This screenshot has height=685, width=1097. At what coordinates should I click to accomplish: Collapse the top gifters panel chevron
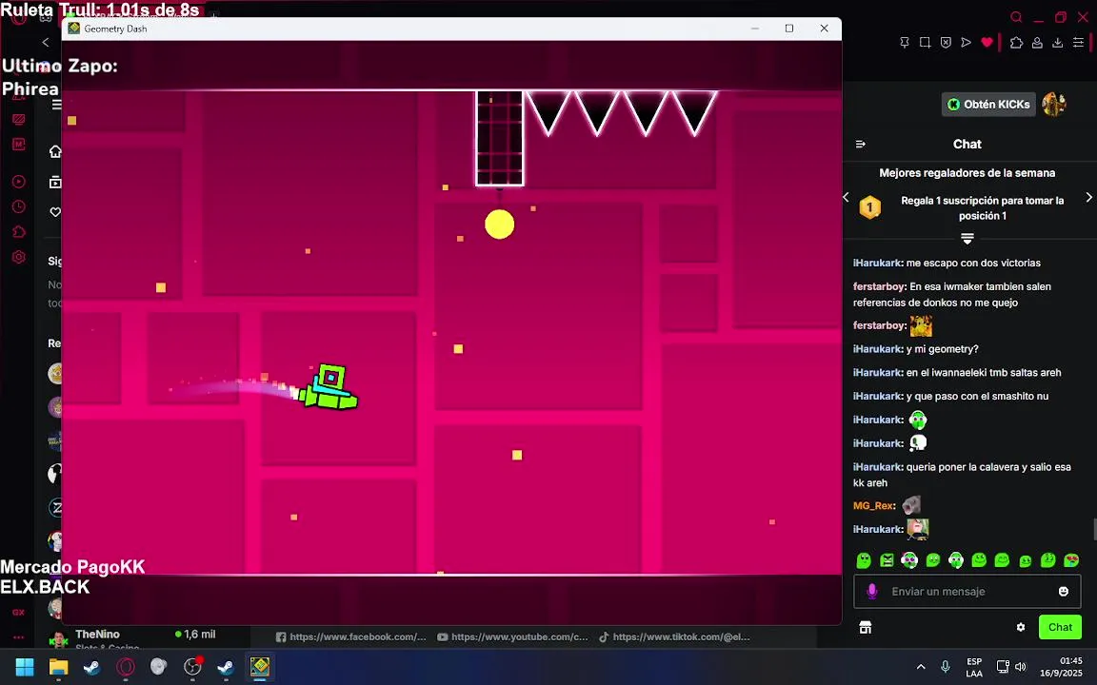(967, 239)
